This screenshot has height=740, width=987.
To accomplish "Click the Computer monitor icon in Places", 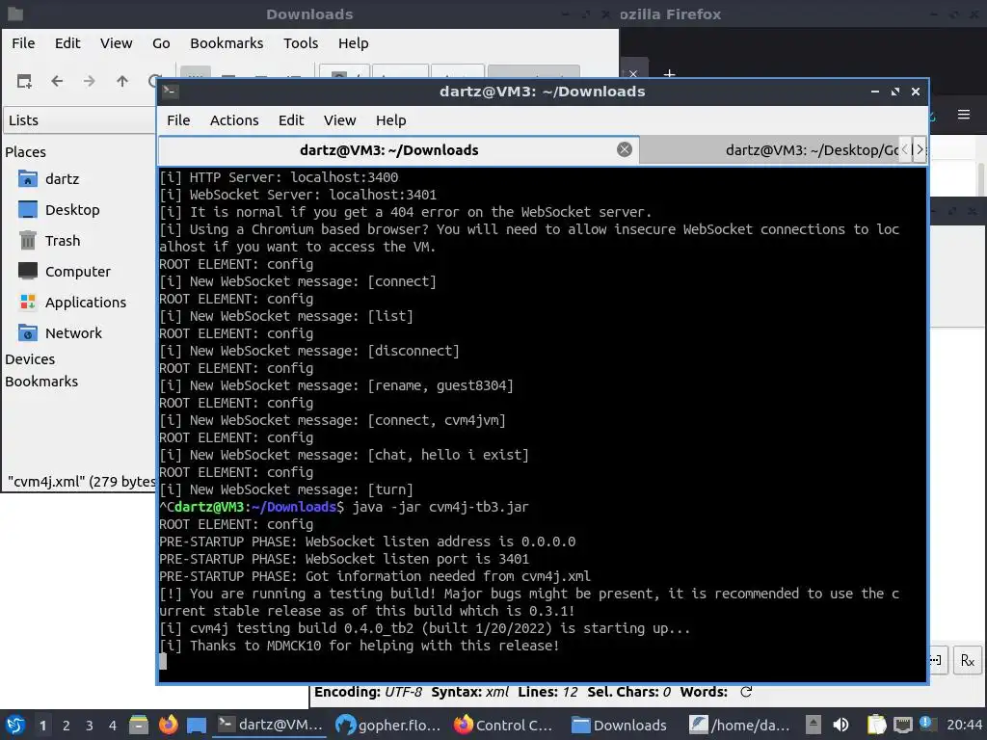I will click(28, 271).
